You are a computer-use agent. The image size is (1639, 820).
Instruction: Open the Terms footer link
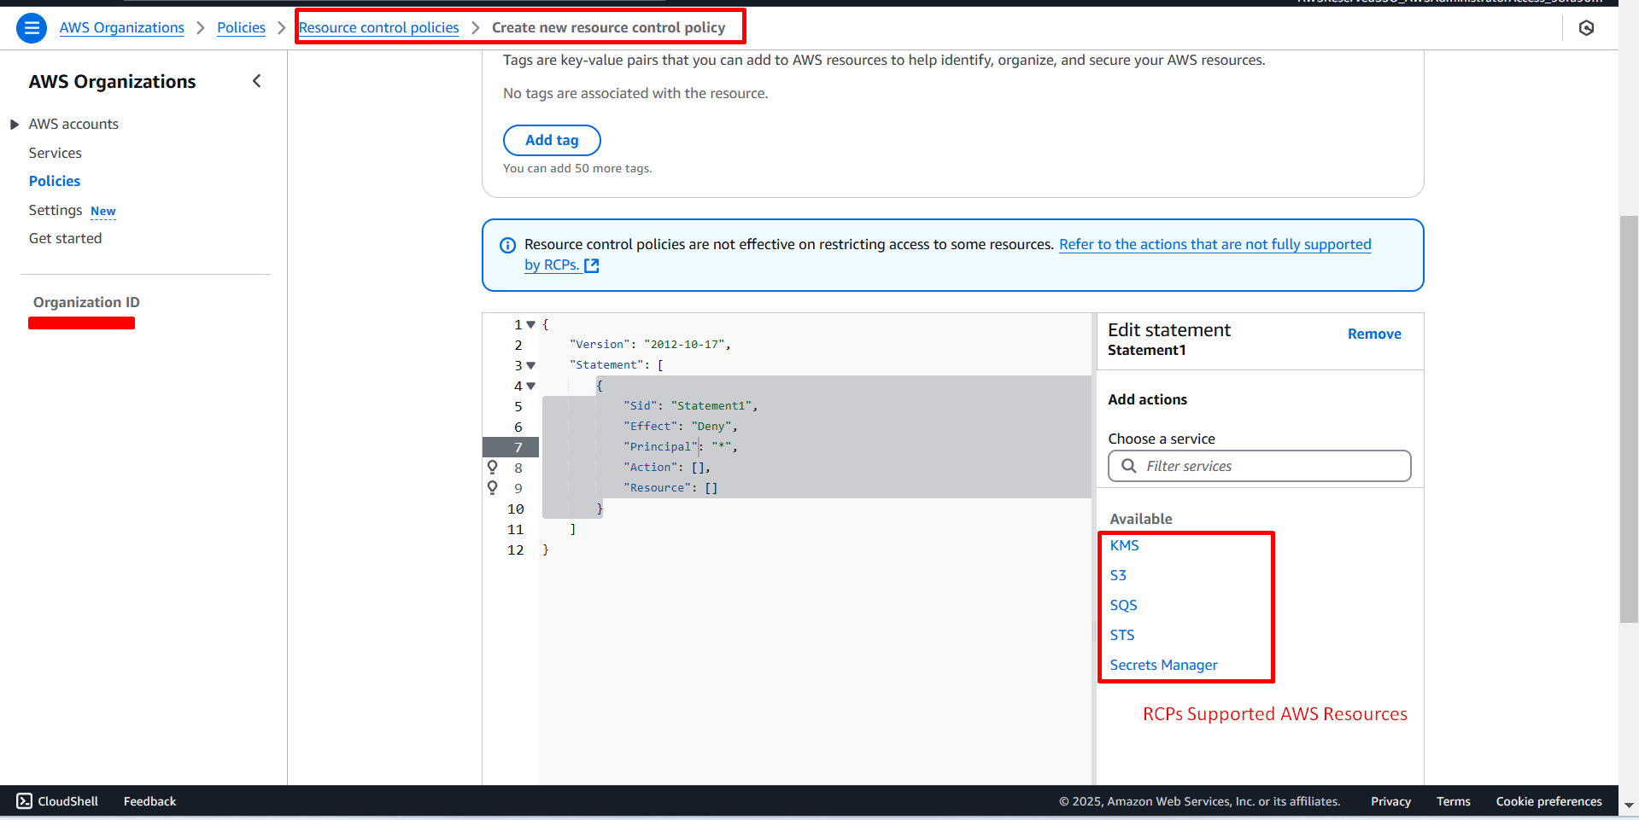click(x=1453, y=801)
